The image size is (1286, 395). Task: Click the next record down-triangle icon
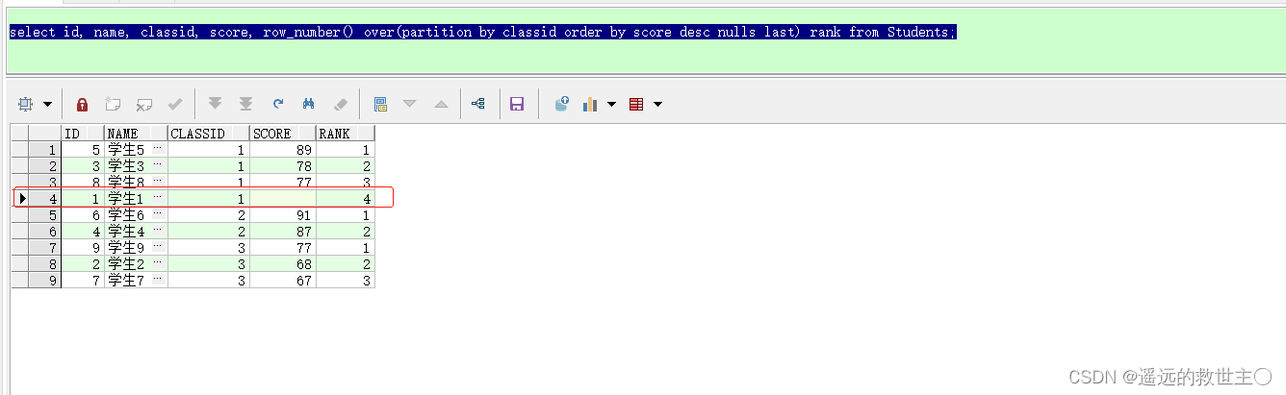[410, 104]
